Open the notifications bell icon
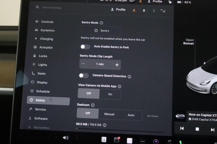 144,11
